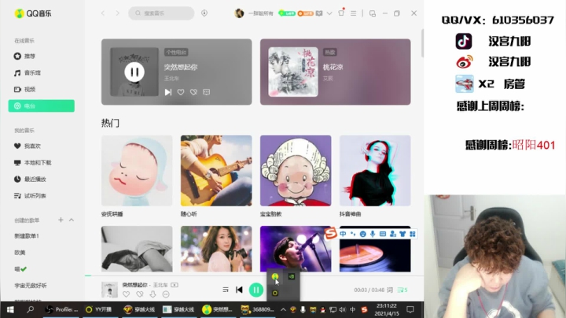The height and width of the screenshot is (318, 566).
Task: Dislike song with broken heart on radio card
Action: [x=193, y=92]
